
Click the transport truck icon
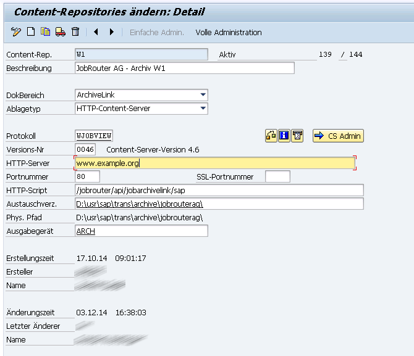click(61, 32)
